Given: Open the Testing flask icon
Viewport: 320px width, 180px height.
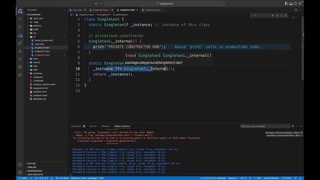Looking at the screenshot, I should tap(20, 51).
